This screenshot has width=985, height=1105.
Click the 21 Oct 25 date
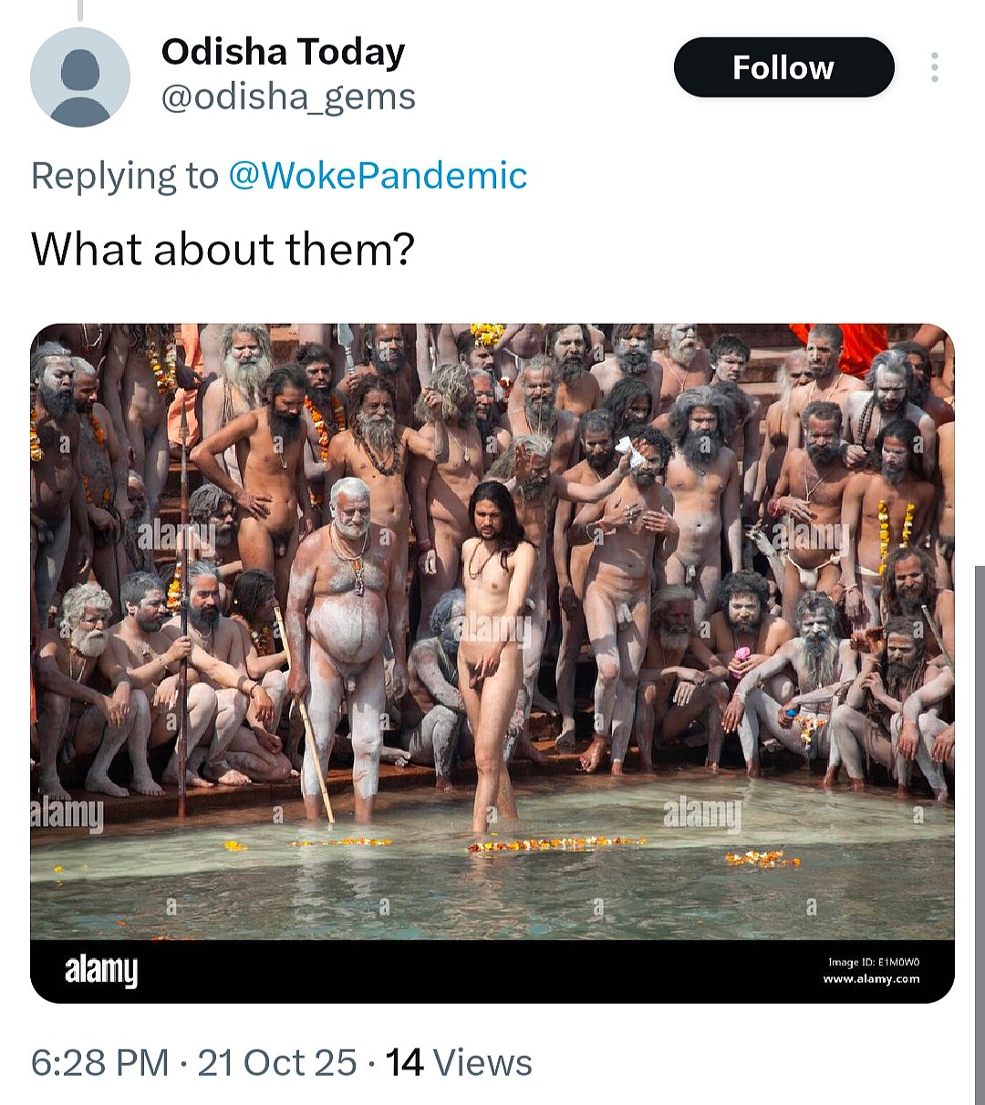[x=277, y=1063]
